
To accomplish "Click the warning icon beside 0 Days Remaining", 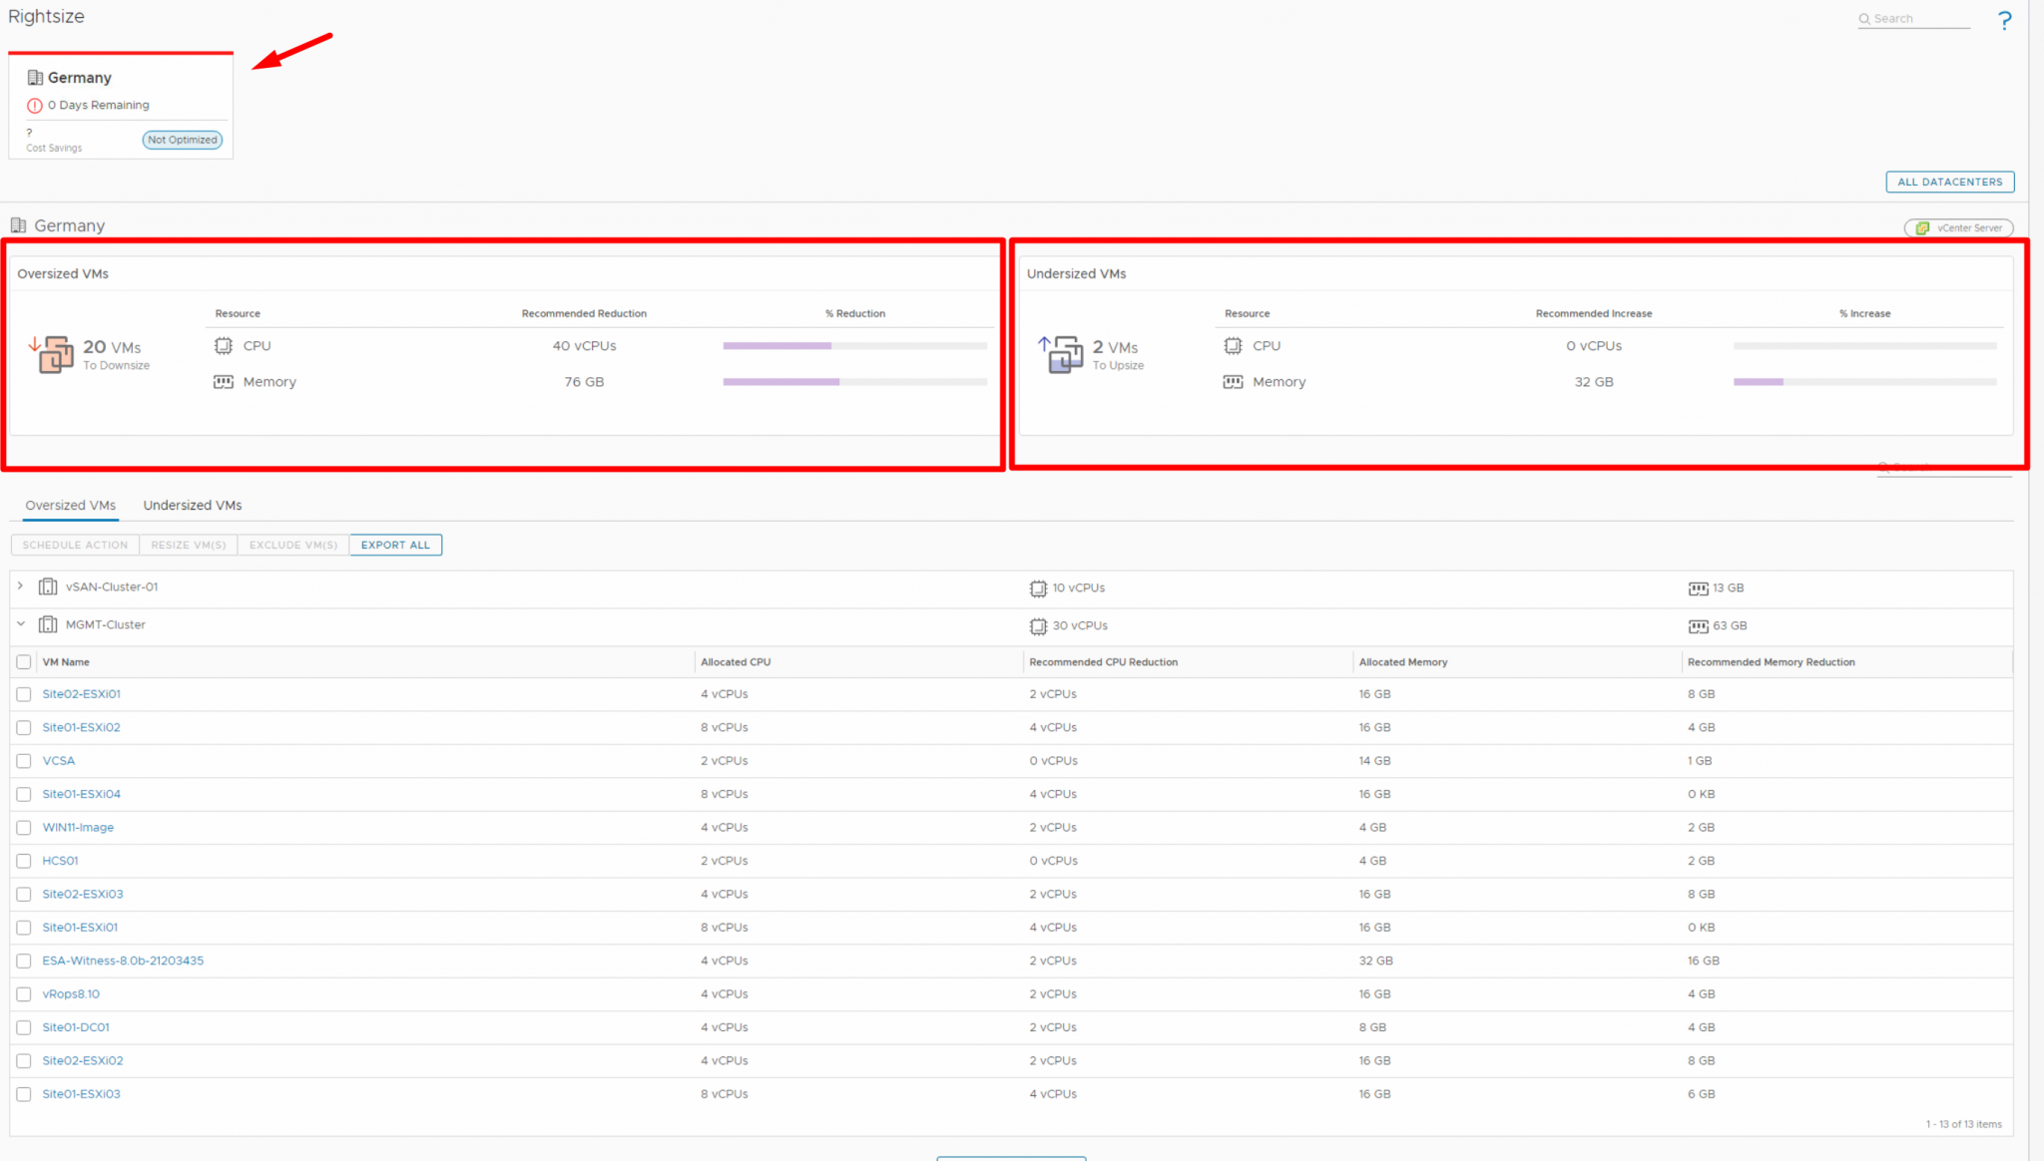I will [35, 105].
